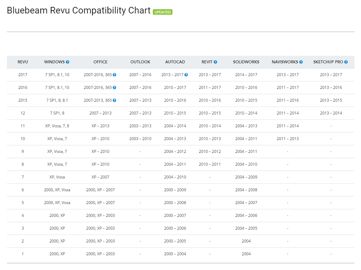361x270 pixels.
Task: Click SolidWorks cell '2010 – 2014'
Action: pos(246,113)
